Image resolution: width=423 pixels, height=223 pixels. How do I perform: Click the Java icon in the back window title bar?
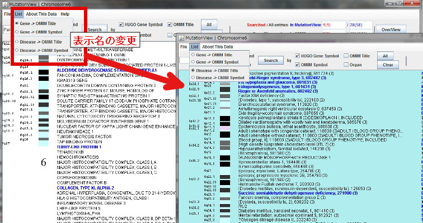pyautogui.click(x=4, y=4)
